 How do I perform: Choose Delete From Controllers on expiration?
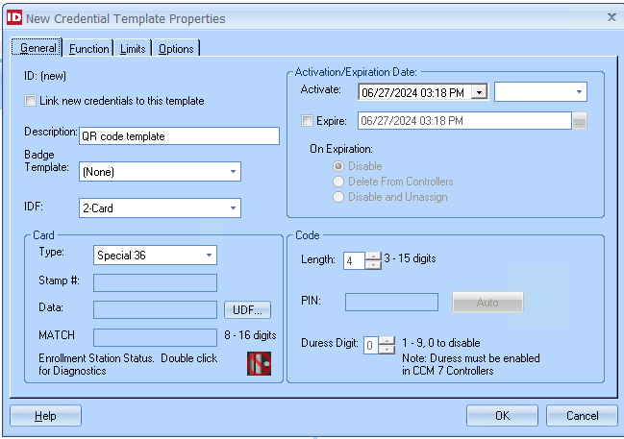pyautogui.click(x=338, y=182)
